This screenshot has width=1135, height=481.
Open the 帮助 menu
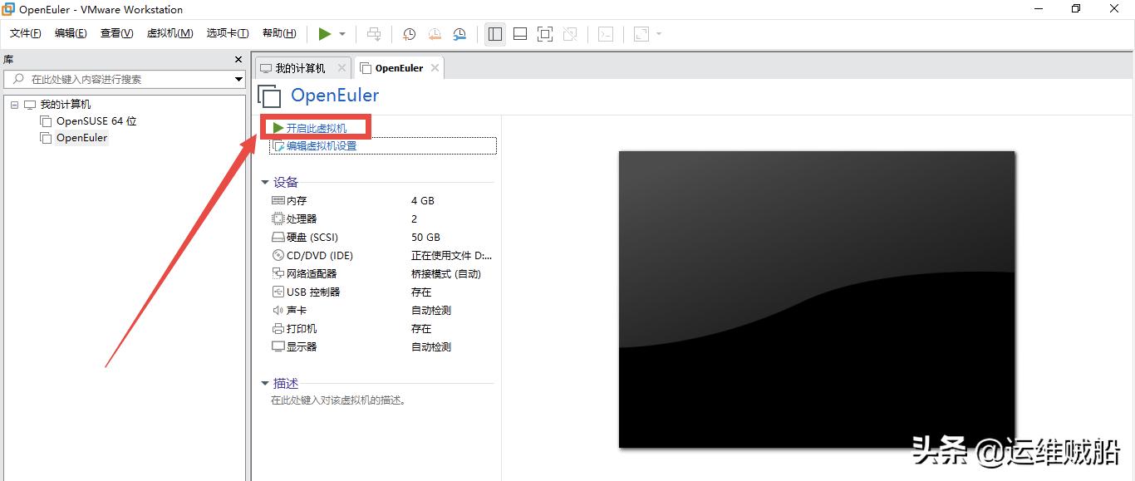pyautogui.click(x=279, y=33)
